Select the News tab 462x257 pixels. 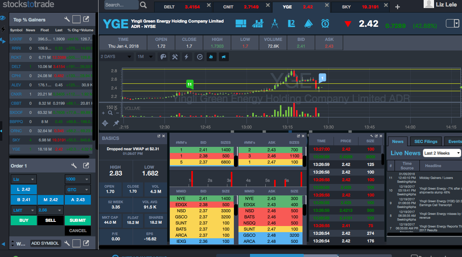[x=398, y=142]
